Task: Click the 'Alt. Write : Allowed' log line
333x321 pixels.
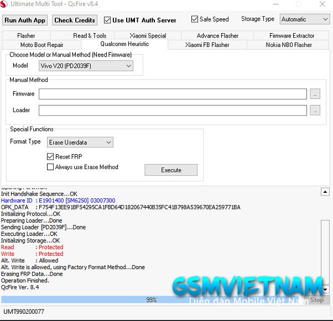Action: tap(29, 260)
